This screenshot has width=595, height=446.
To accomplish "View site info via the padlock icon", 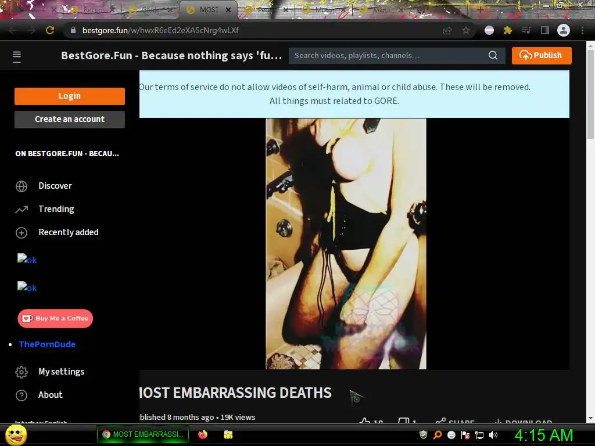I will click(73, 30).
